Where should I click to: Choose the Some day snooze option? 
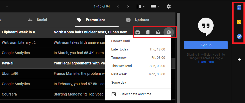(x=138, y=83)
